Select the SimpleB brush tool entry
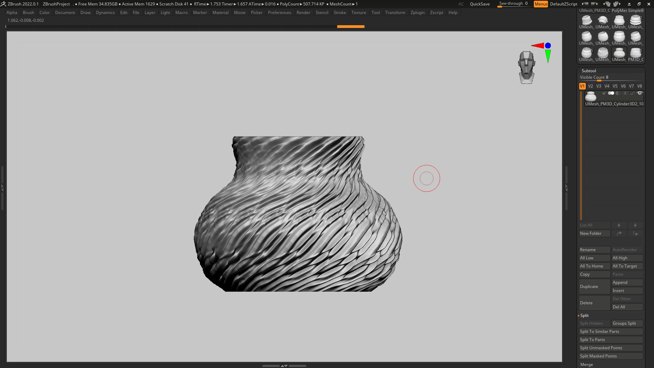 coord(636,11)
